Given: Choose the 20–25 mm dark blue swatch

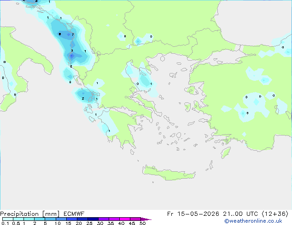Looking at the screenshot, I should tap(82, 219).
